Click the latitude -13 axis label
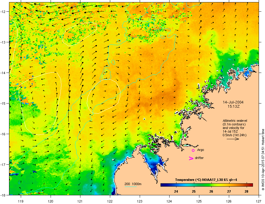This screenshot has height=204, width=265. tap(3, 42)
